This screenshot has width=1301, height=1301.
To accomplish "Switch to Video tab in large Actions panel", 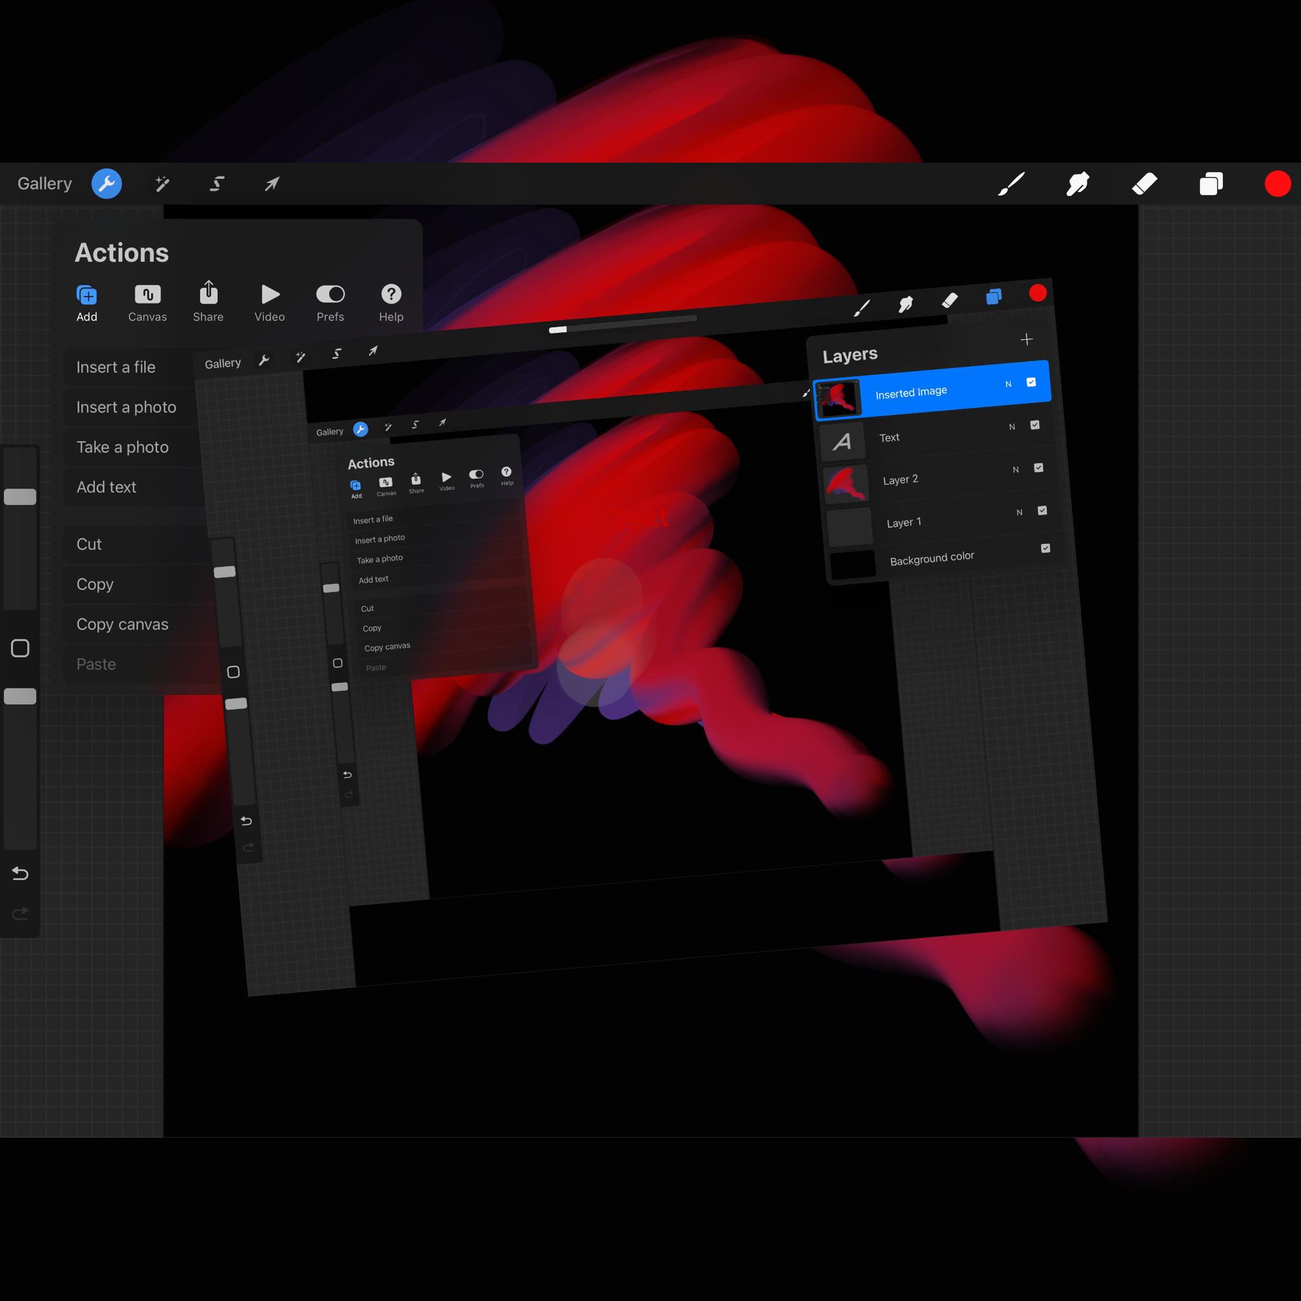I will (269, 303).
